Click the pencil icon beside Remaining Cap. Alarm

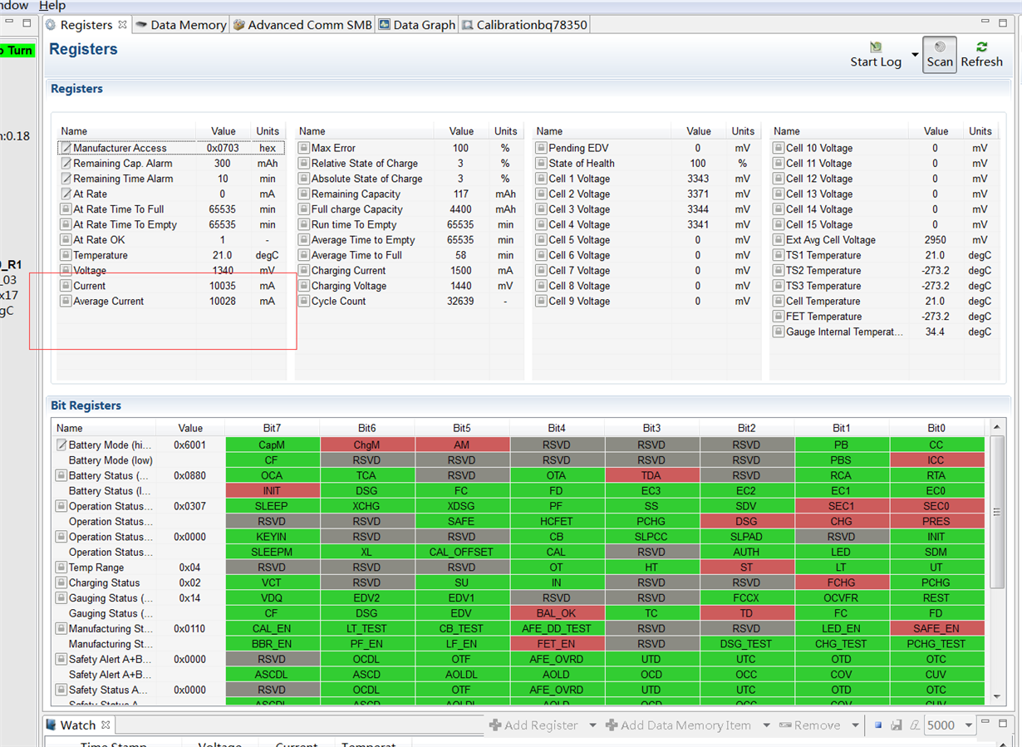point(66,164)
